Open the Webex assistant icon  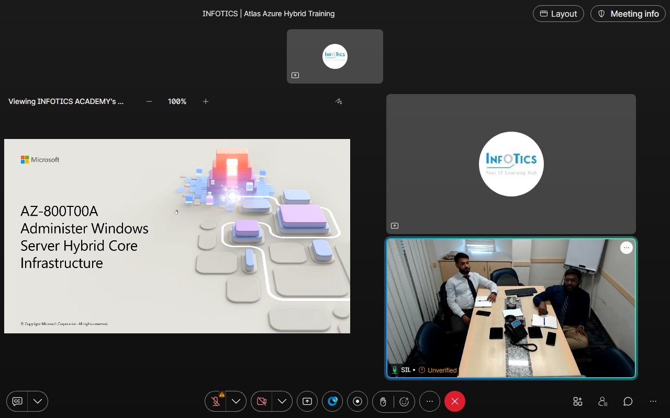[x=332, y=401]
